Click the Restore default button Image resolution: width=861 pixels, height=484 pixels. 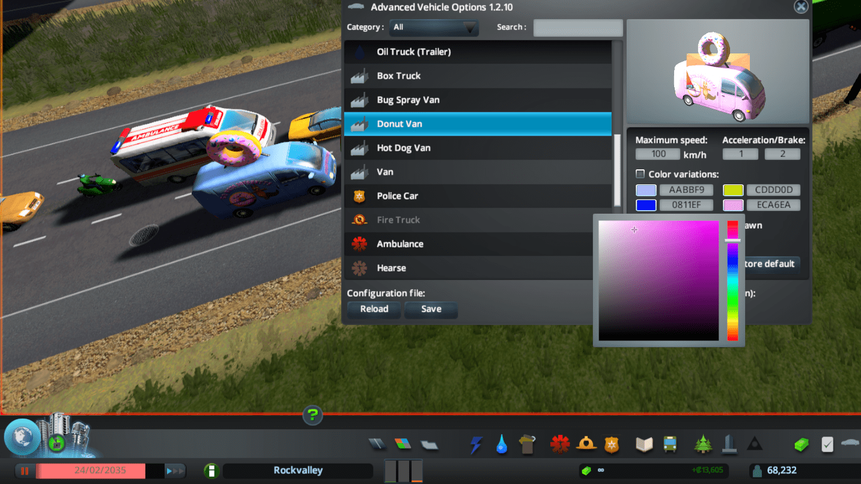pos(772,264)
